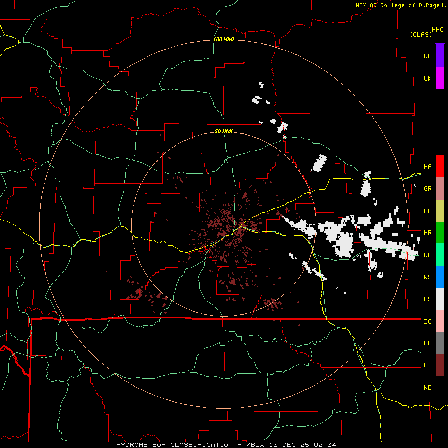Image resolution: width=448 pixels, height=448 pixels.
Task: Click 'HYDROMETEOR CLASSIFICATION' caption text
Action: 175,445
